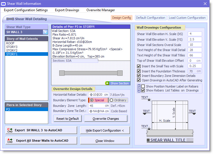Enable Show Position Number Label on Rebars
Image resolution: width=213 pixels, height=154 pixels.
coord(143,86)
